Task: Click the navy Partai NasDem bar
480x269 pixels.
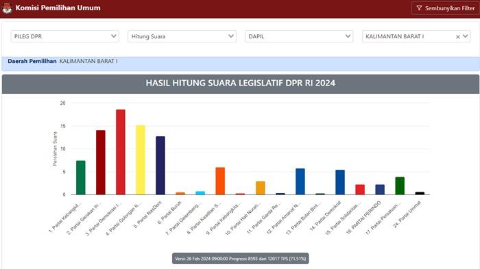Action: click(x=160, y=166)
